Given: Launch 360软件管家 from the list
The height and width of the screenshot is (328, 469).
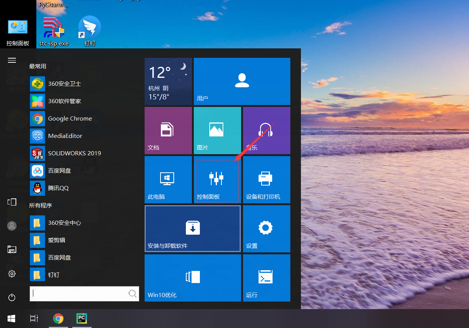Looking at the screenshot, I should (x=84, y=101).
